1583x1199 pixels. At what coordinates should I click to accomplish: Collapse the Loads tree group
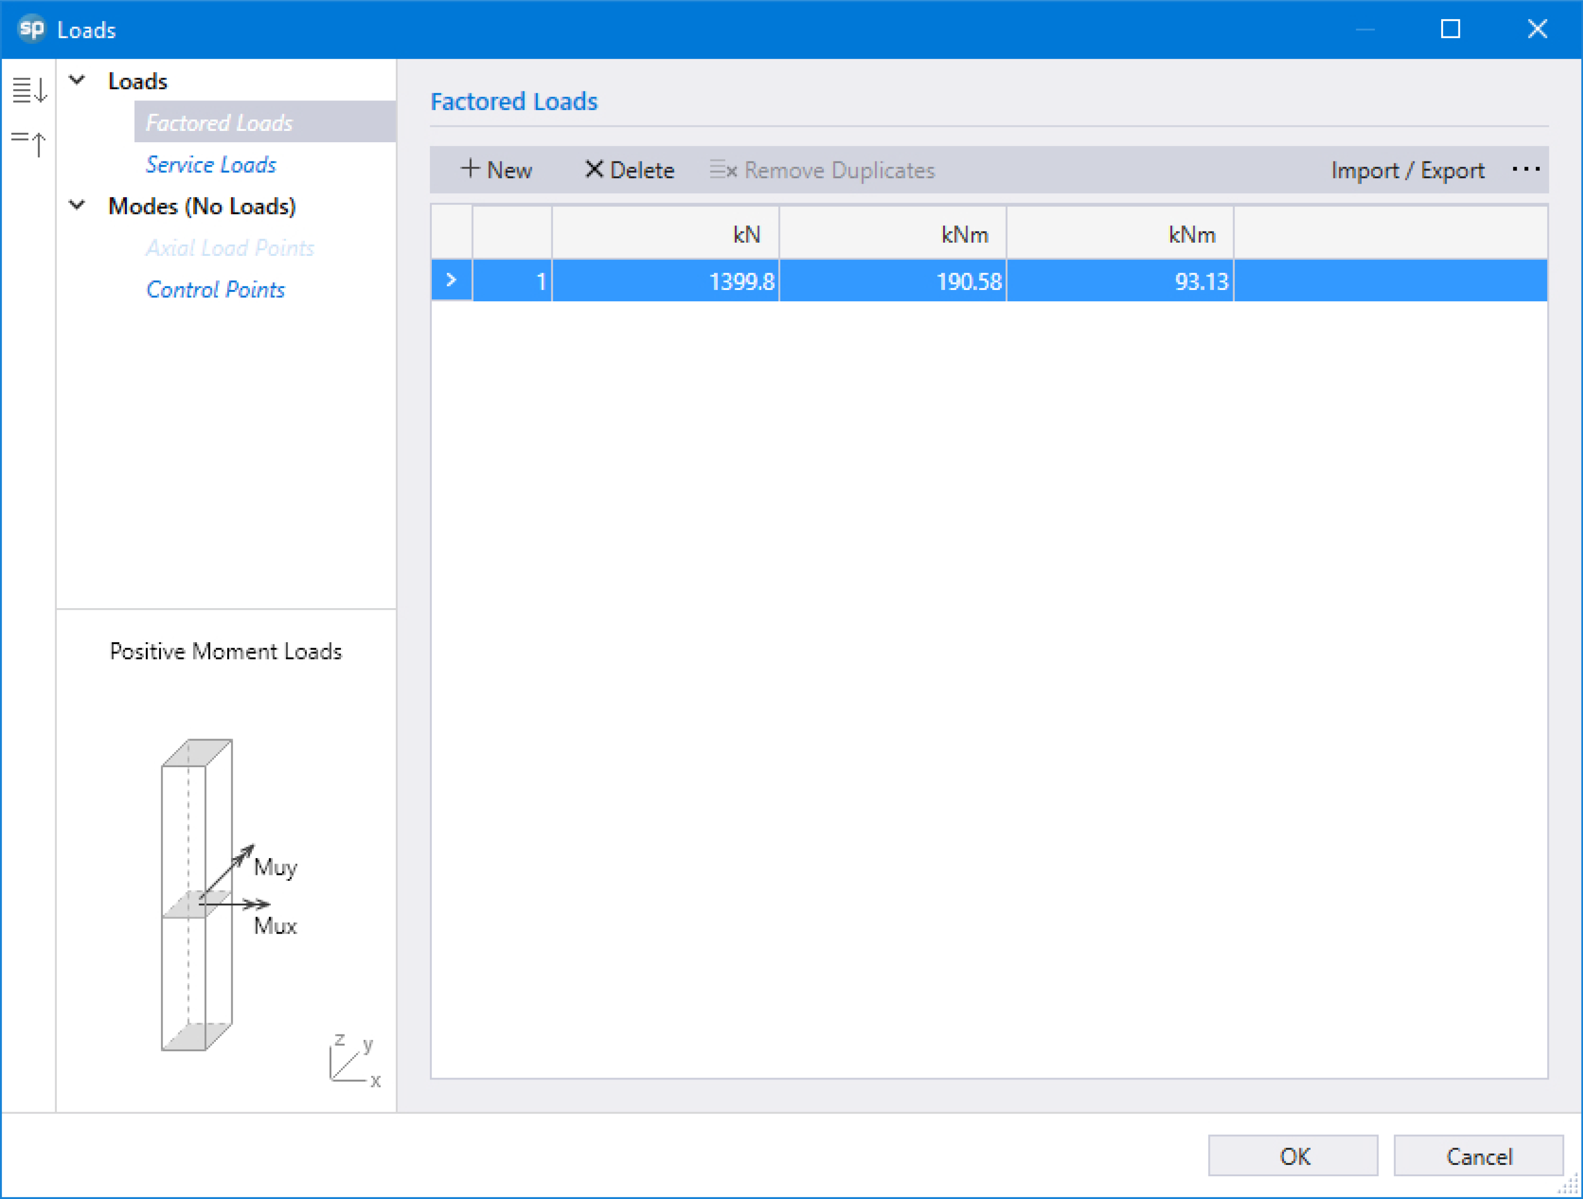coord(77,80)
